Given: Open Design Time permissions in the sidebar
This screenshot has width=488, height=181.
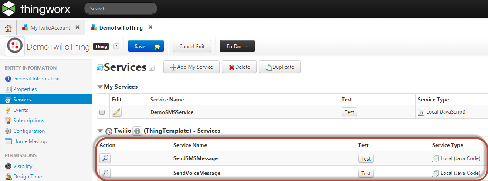Looking at the screenshot, I should pyautogui.click(x=27, y=176).
